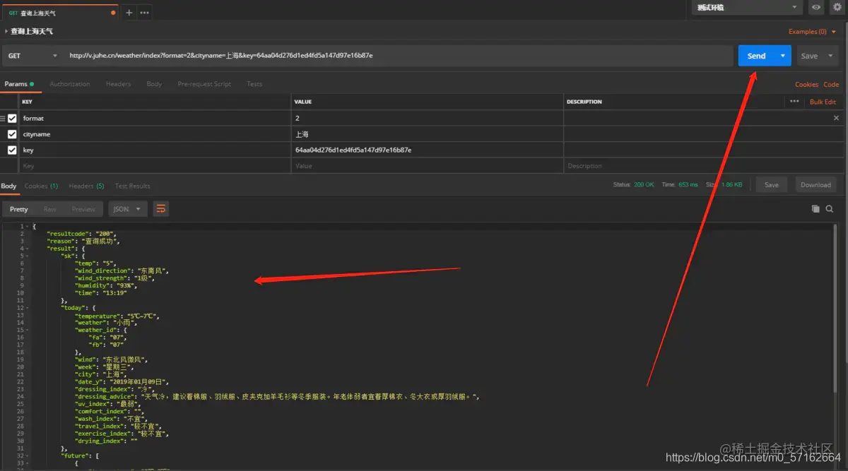Copy response body to clipboard icon

815,209
